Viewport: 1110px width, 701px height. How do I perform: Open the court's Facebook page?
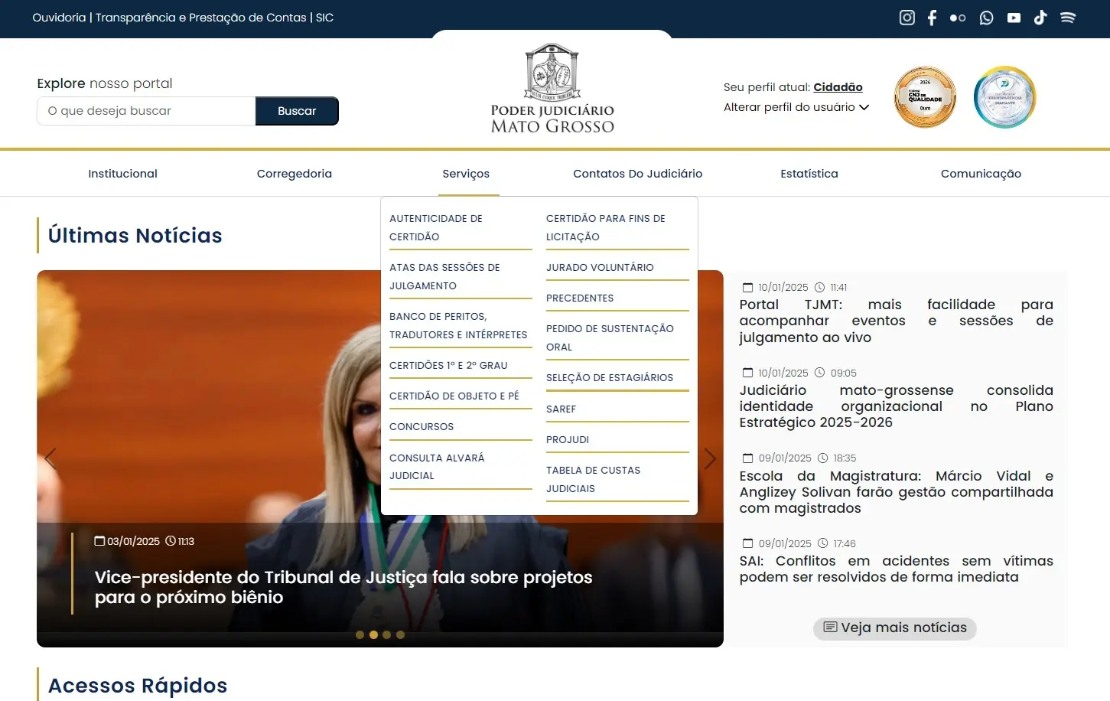pyautogui.click(x=932, y=17)
